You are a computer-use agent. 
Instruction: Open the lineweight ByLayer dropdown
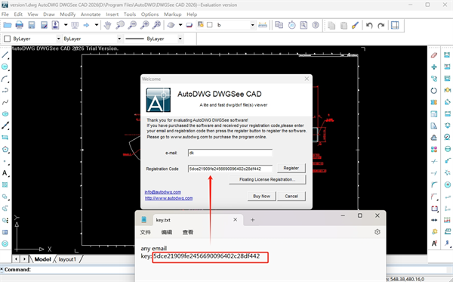coord(180,39)
